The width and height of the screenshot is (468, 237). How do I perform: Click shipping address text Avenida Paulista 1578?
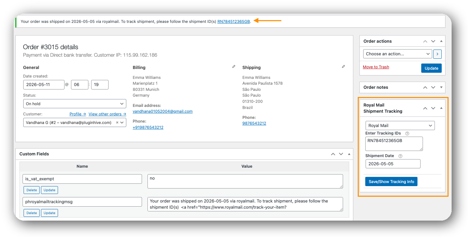coord(263,83)
